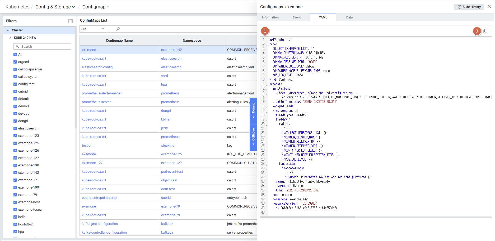495x241 pixels.
Task: Click the filter lines icon in ConfigMaps toolbar
Action: tap(110, 29)
